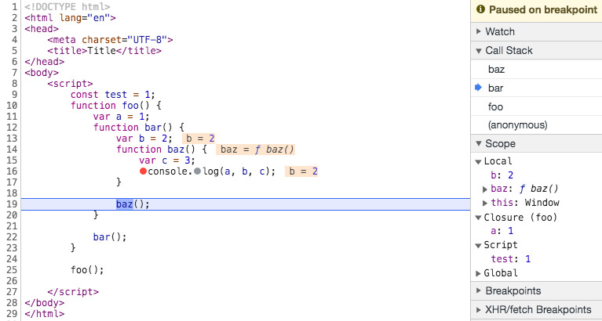This screenshot has height=321, width=602.
Task: Click the highlighted baz on line 19
Action: click(125, 204)
